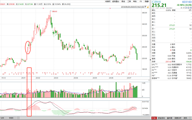Click the 300.00 price axis label
The height and width of the screenshot is (120, 192).
pos(144,36)
